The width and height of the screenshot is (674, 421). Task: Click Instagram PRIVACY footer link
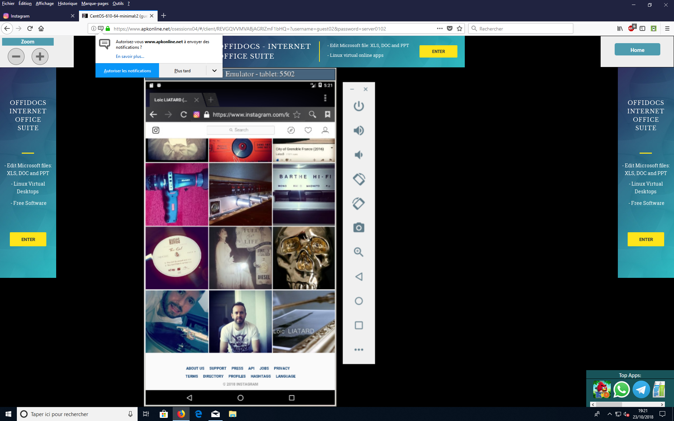point(282,368)
